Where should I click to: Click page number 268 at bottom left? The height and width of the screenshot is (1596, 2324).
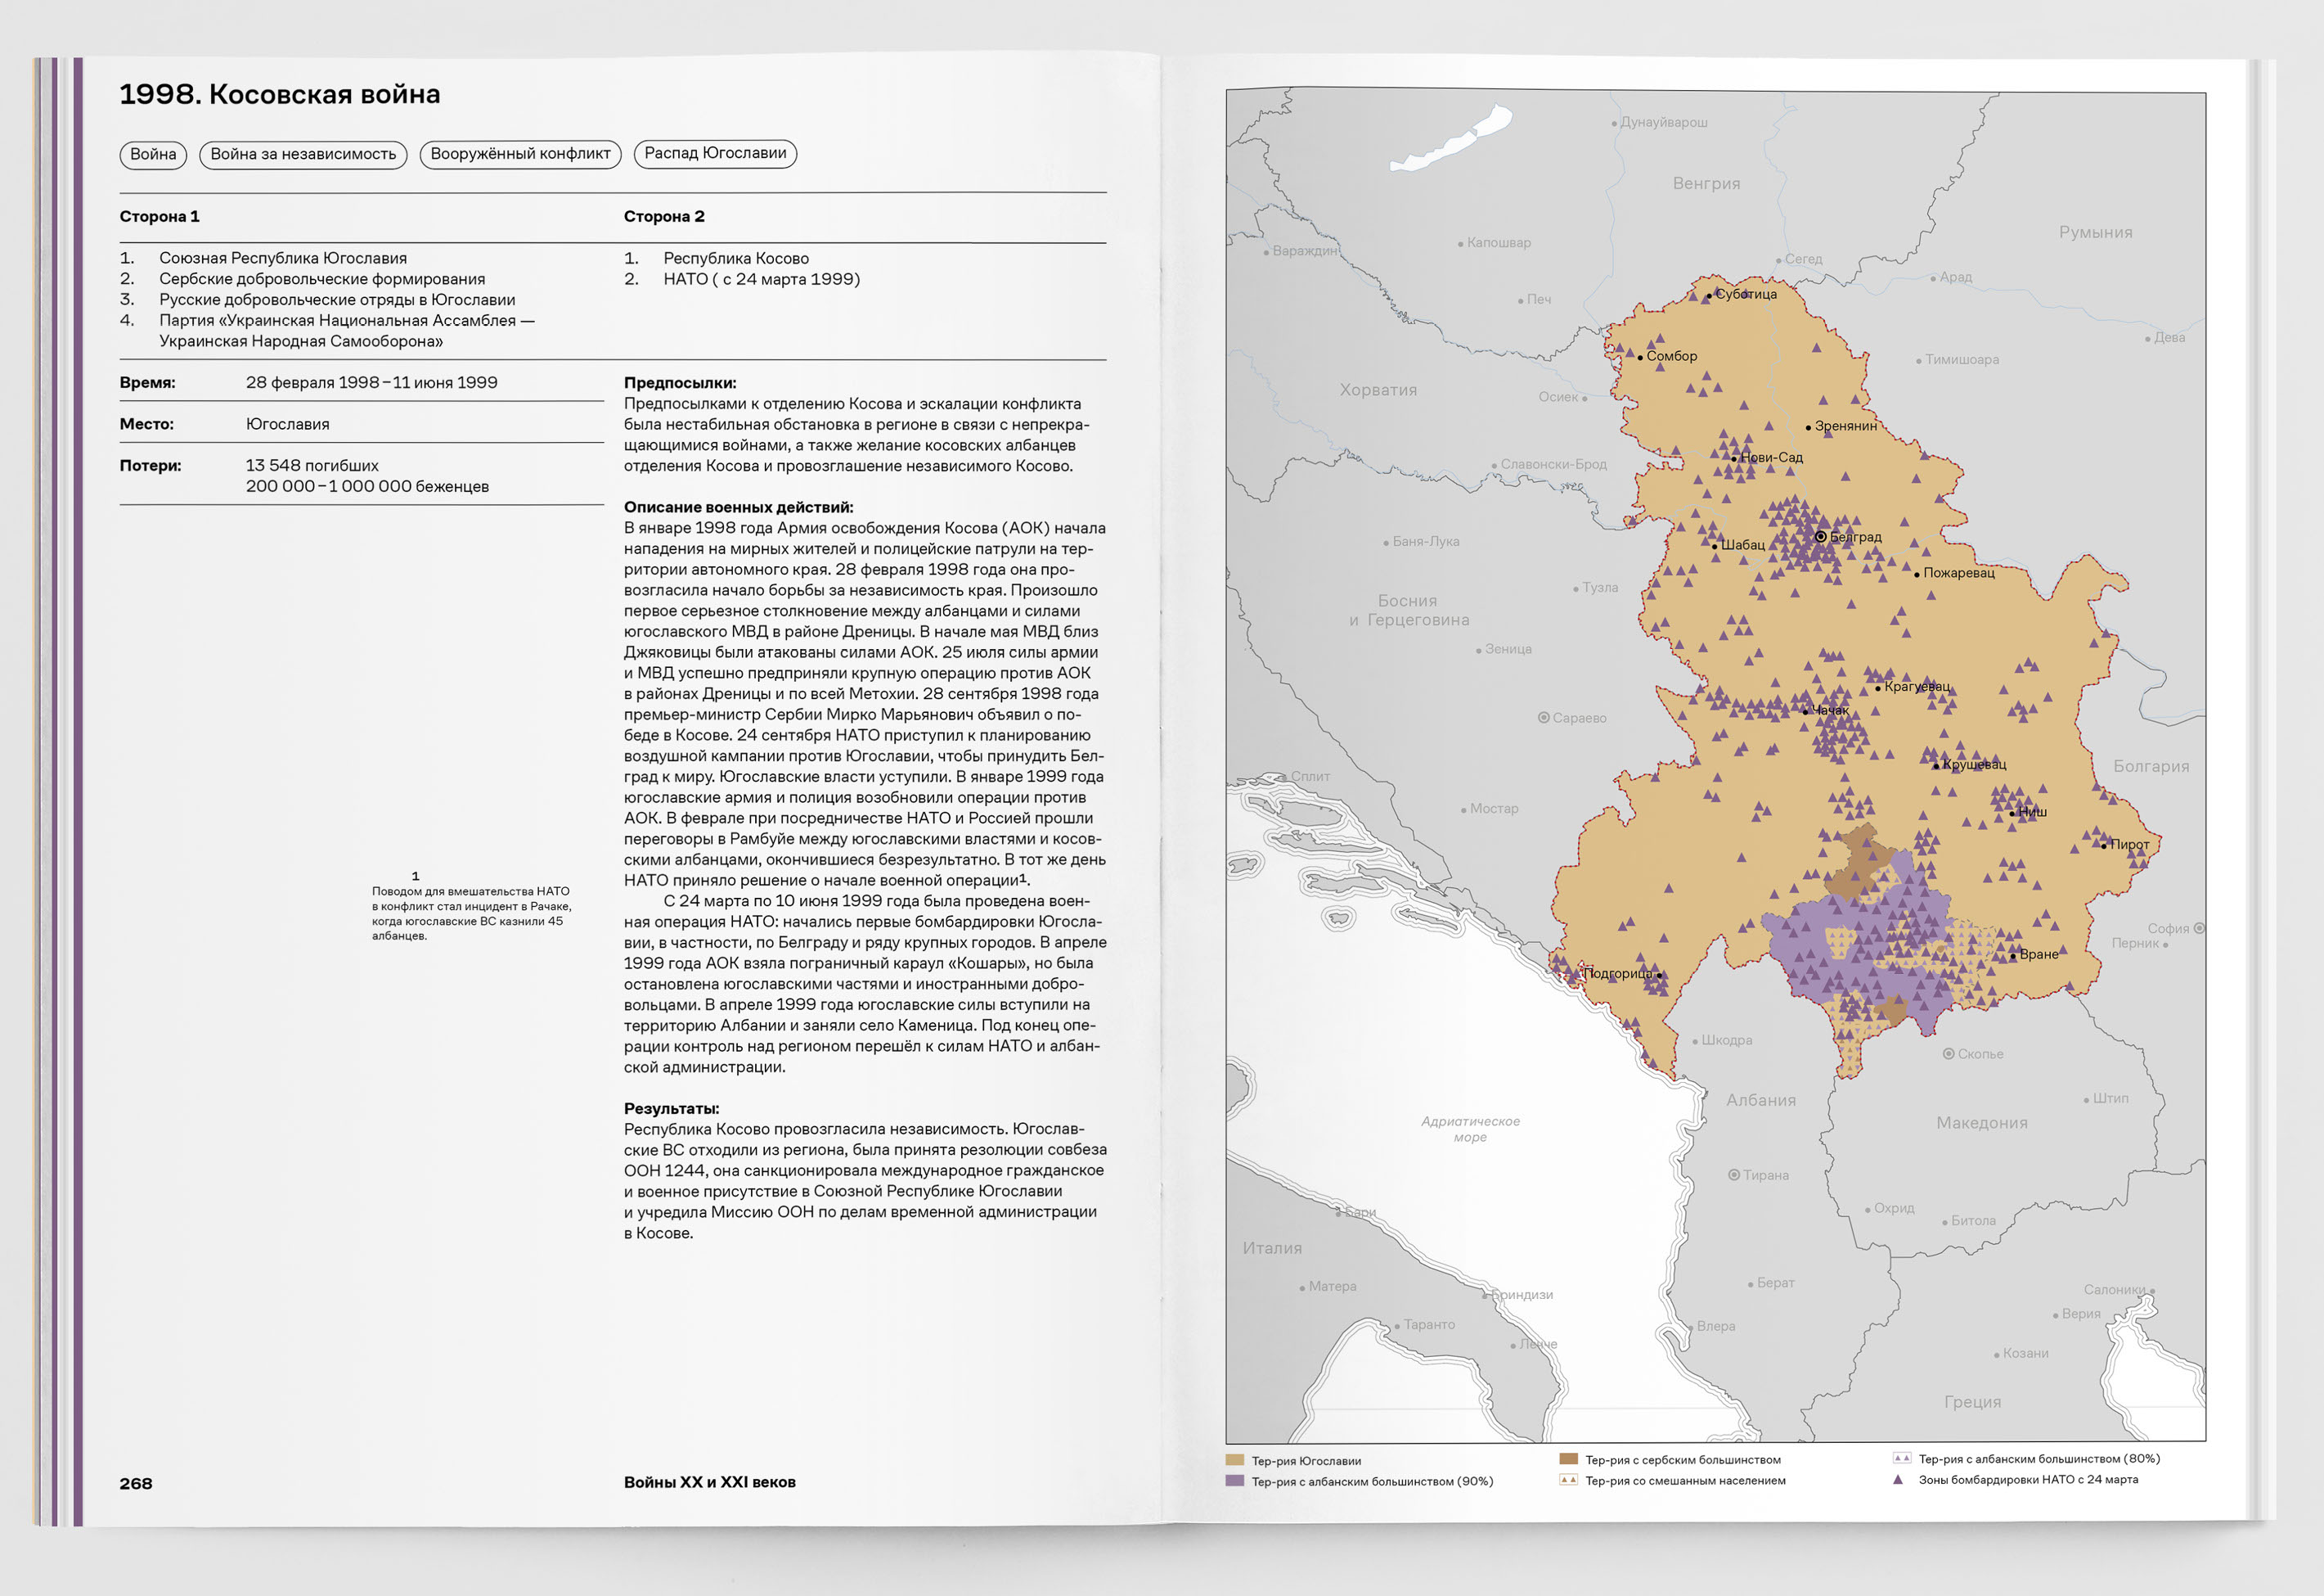click(136, 1483)
